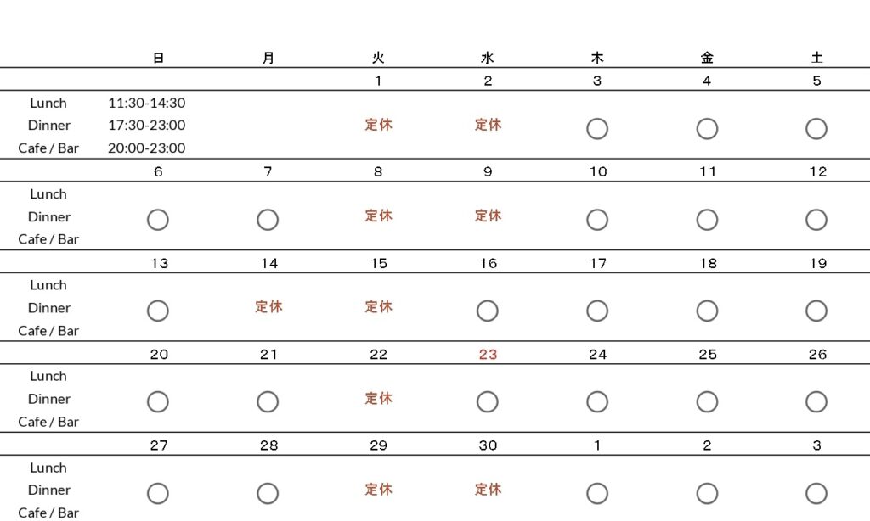Click the 定休 label under date 30
The height and width of the screenshot is (521, 870).
click(x=488, y=489)
